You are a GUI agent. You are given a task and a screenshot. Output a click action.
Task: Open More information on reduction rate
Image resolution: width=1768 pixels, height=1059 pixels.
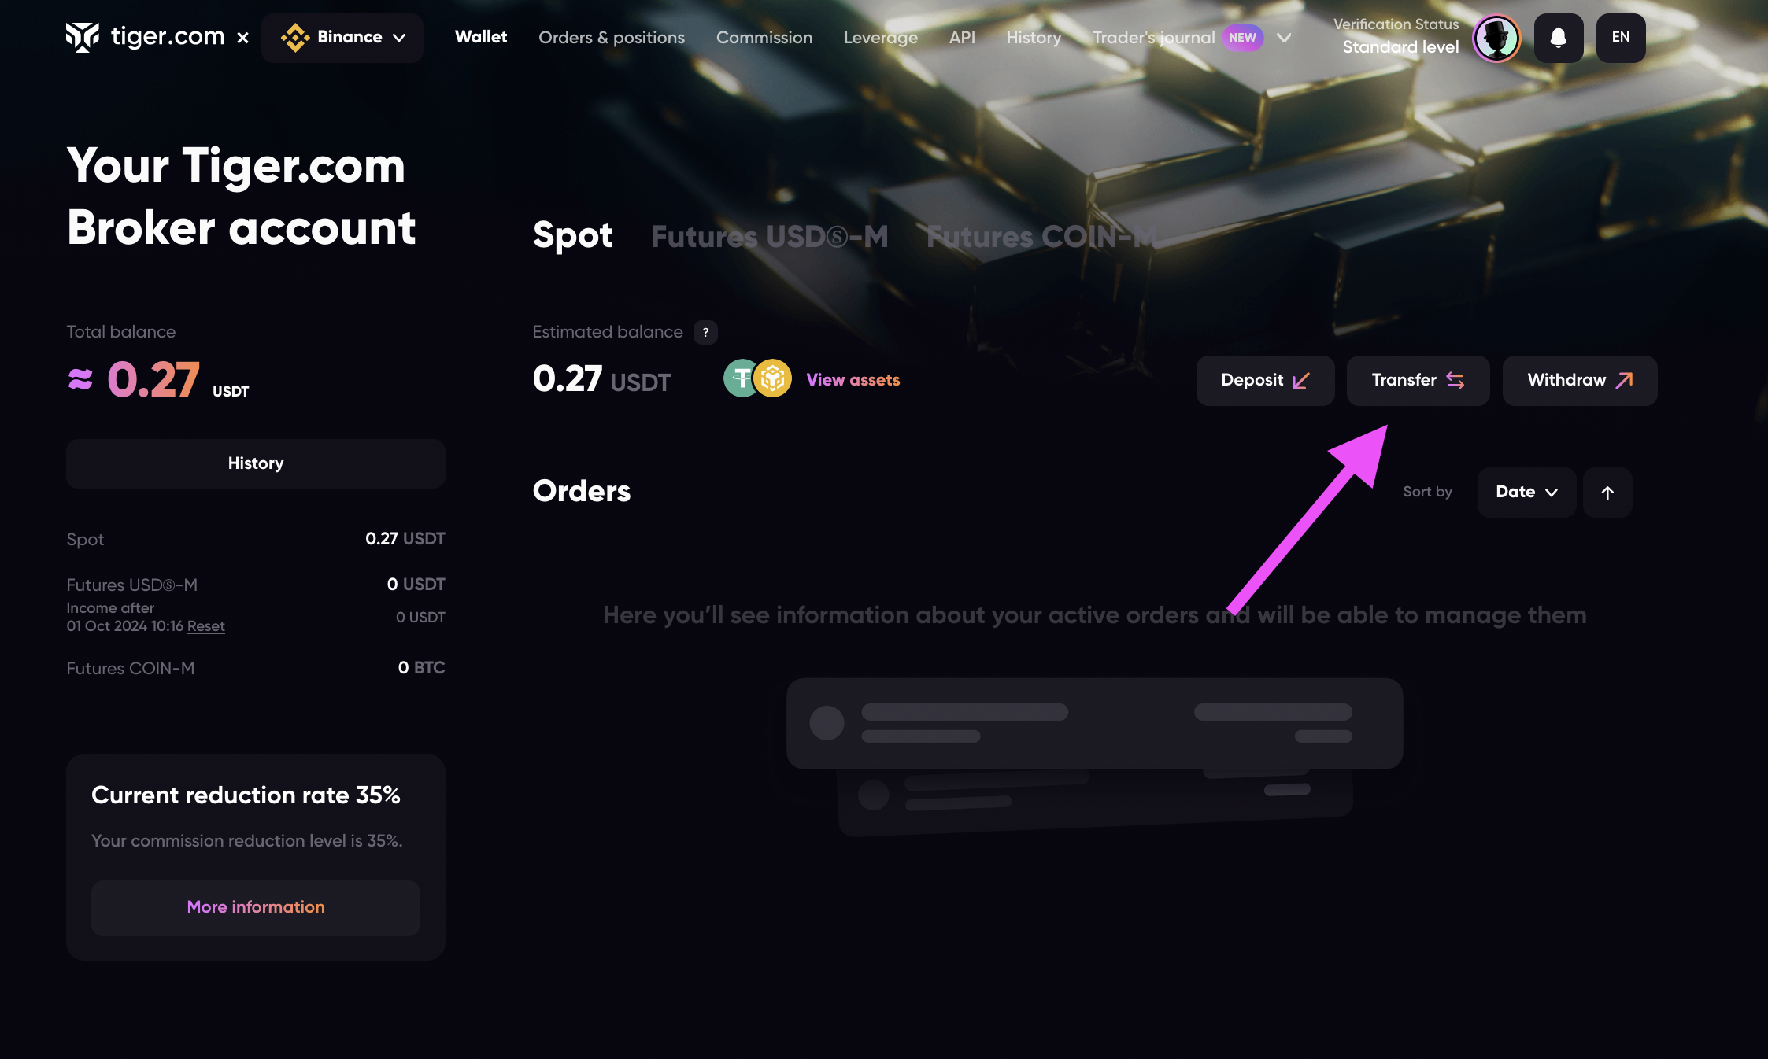[x=255, y=907]
